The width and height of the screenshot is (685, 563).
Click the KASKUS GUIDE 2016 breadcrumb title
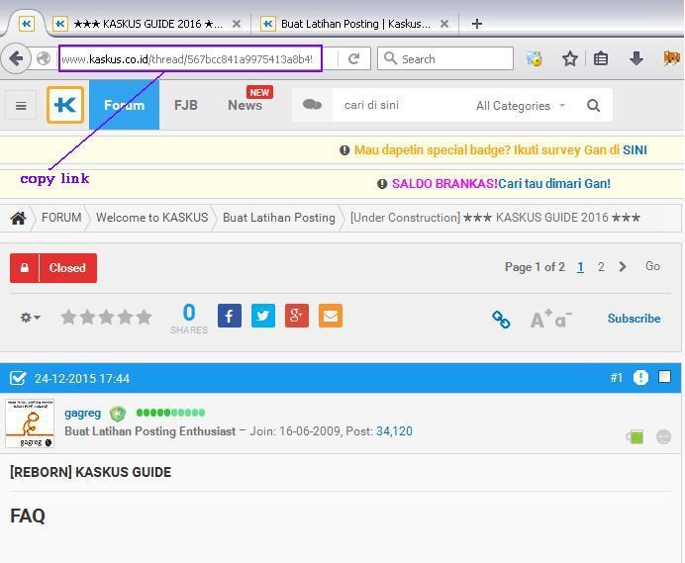[495, 218]
